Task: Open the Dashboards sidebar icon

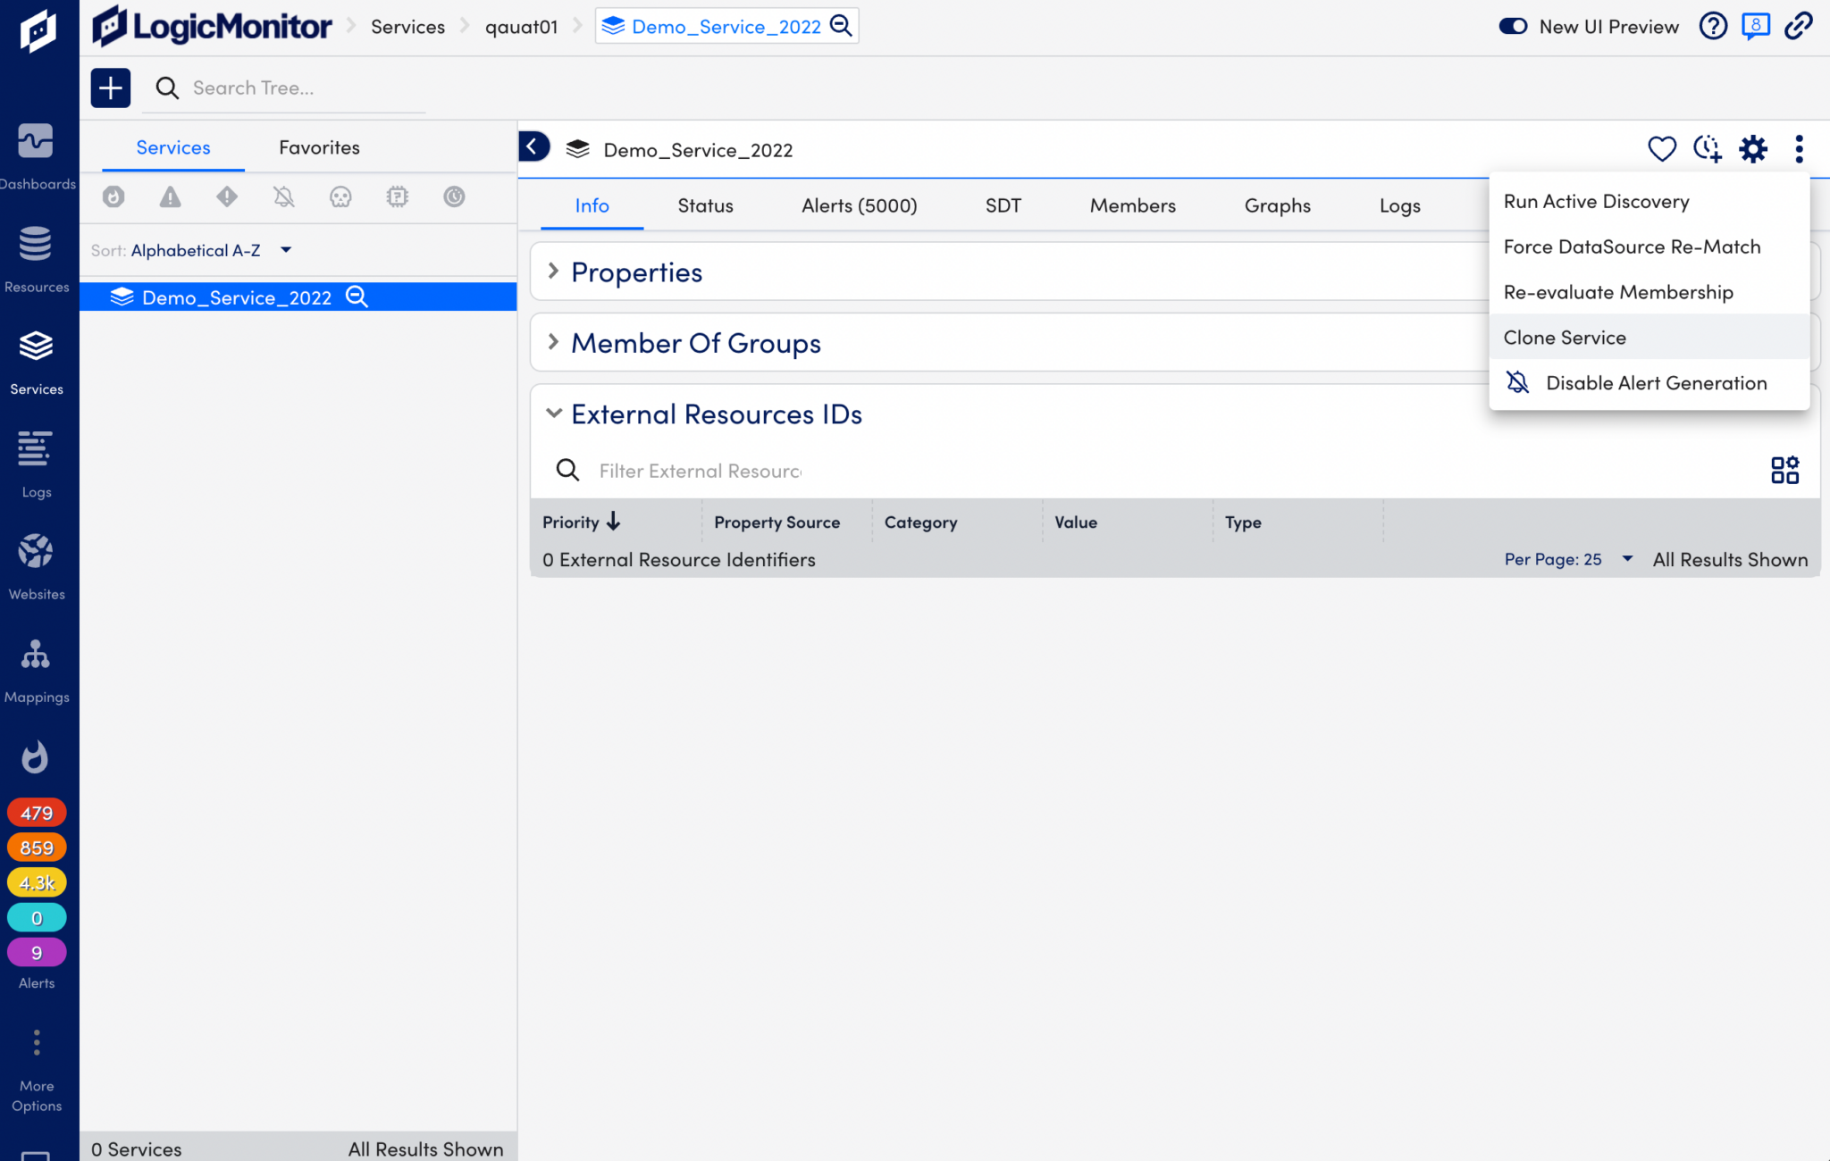Action: 36,141
